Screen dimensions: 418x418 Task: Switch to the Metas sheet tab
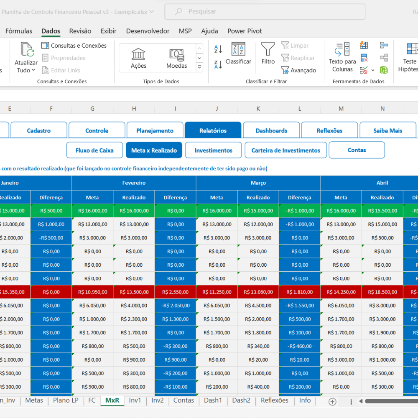click(34, 400)
